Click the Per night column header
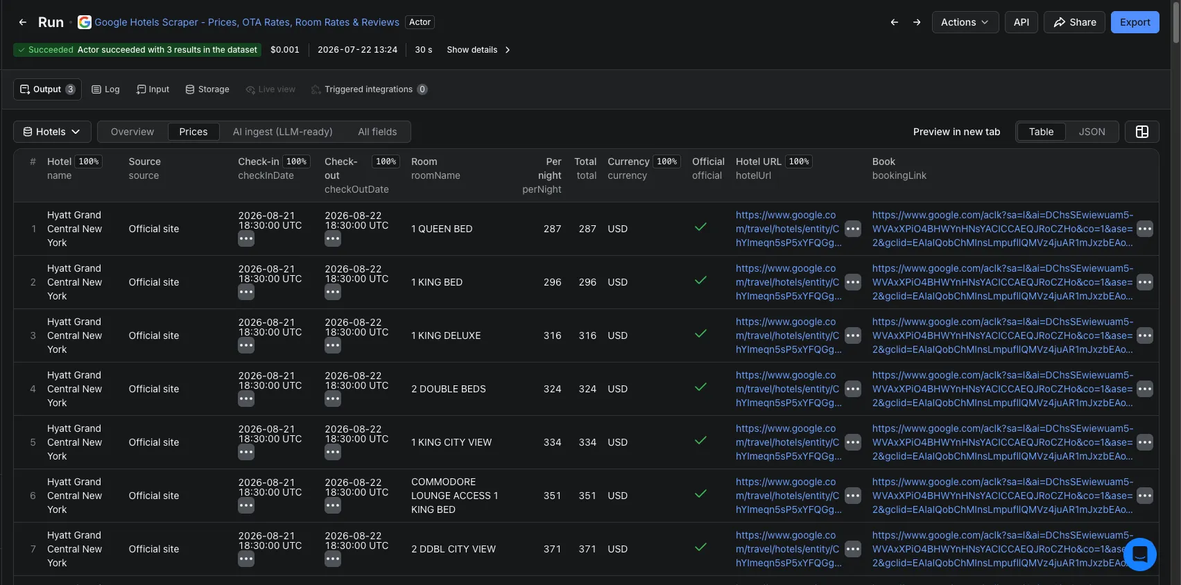Viewport: 1181px width, 585px height. click(x=542, y=175)
